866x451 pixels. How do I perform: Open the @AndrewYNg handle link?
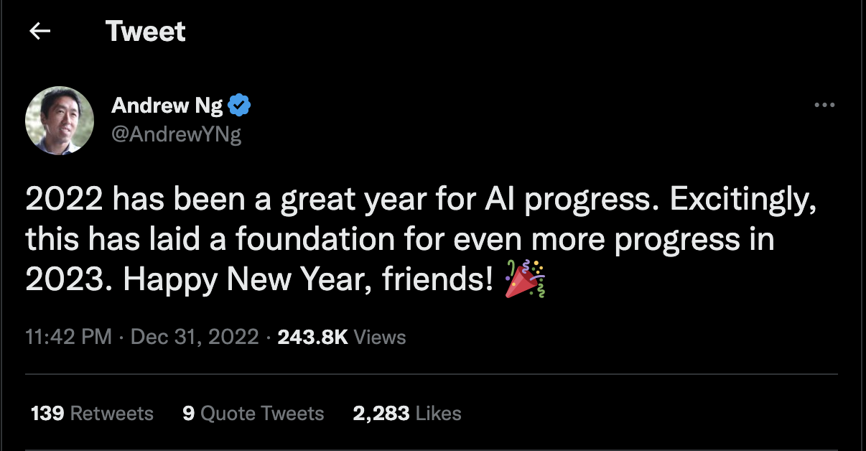click(x=177, y=134)
